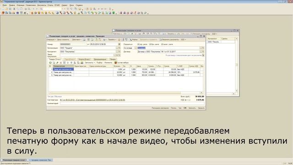Open calendar picker next to document date
The width and height of the screenshot is (293, 165).
click(119, 44)
